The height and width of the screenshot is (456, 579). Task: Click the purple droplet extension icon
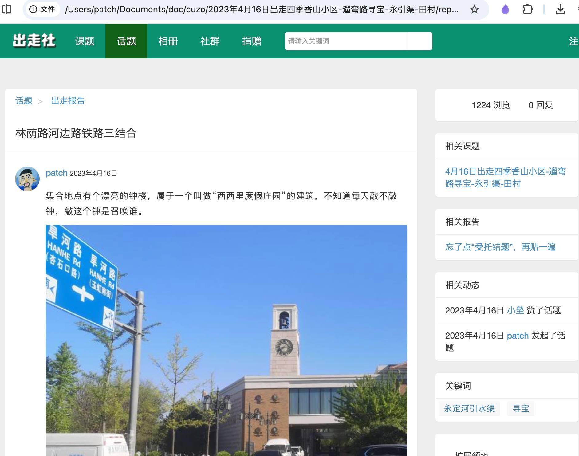(x=505, y=10)
